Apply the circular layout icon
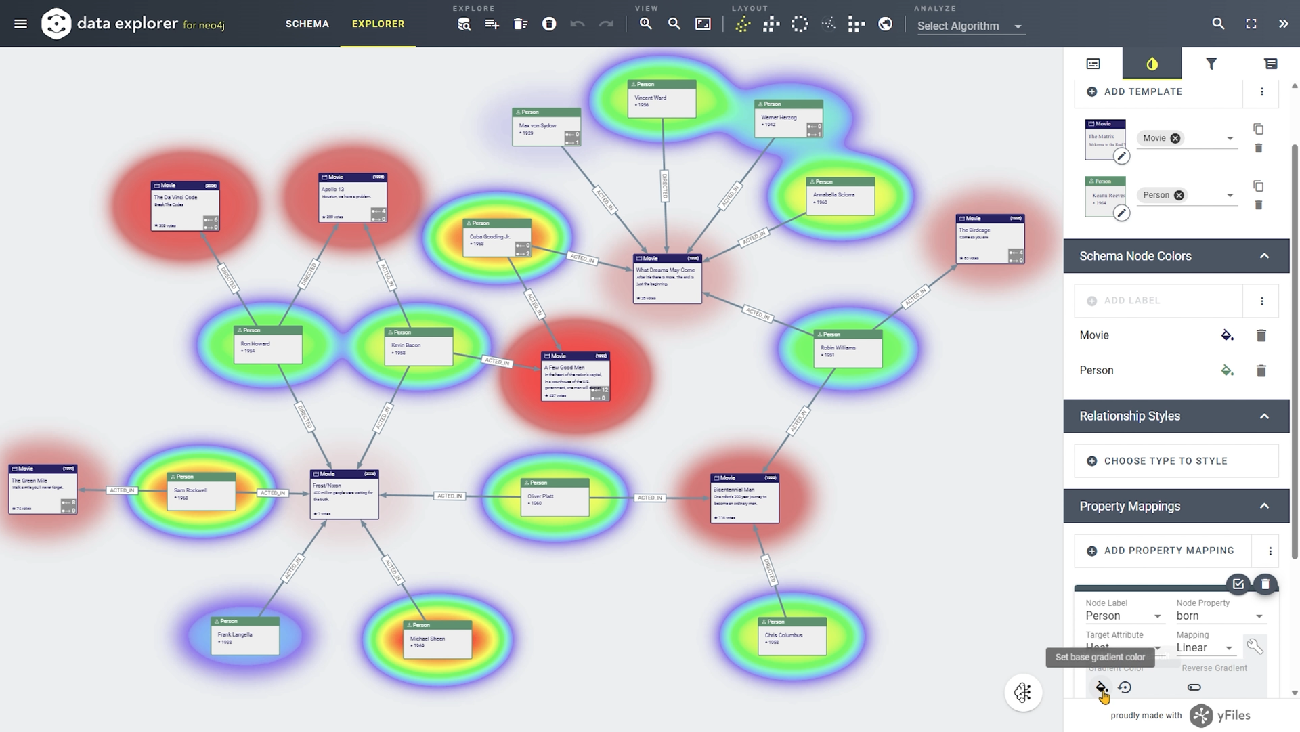Image resolution: width=1300 pixels, height=732 pixels. coord(800,24)
